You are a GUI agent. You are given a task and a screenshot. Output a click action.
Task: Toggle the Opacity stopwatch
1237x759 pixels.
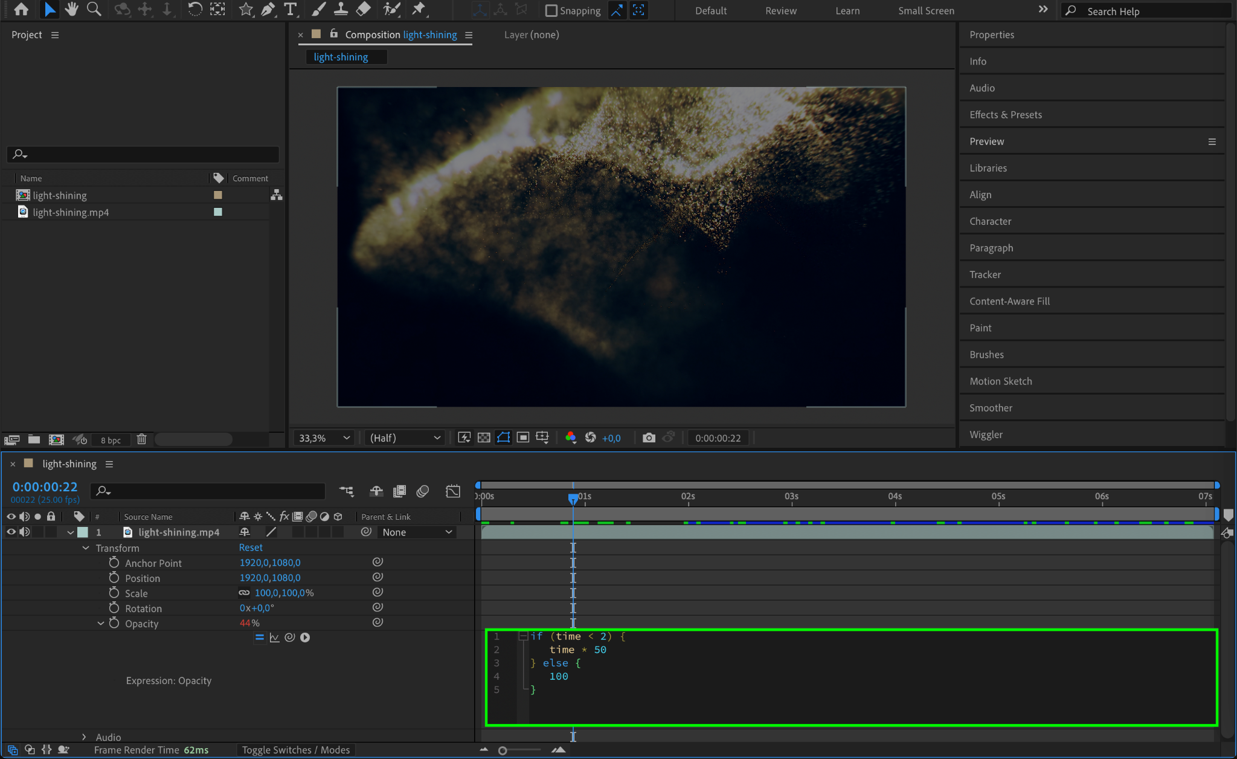coord(114,623)
